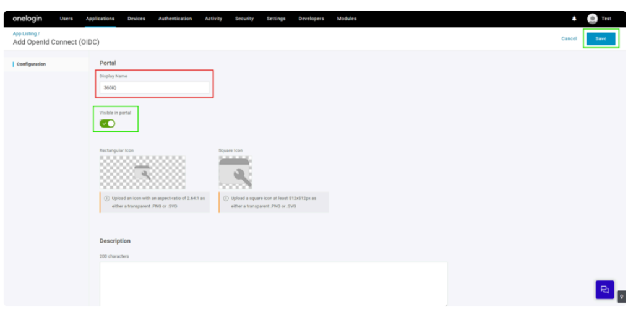Screen dimensions: 633x312
Task: Click the Save button
Action: click(600, 38)
